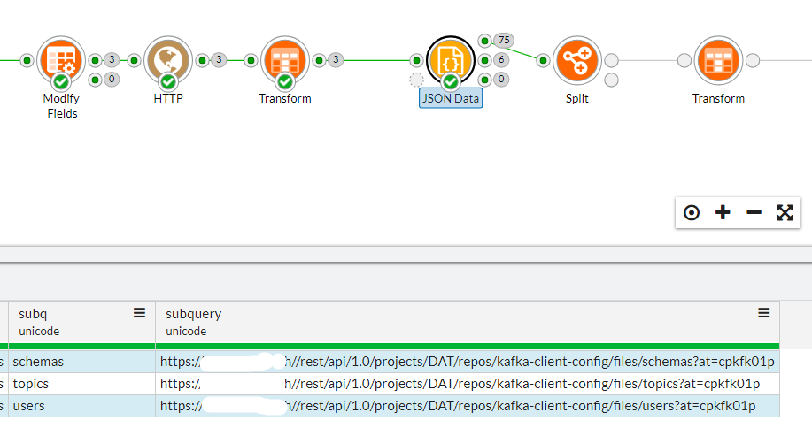Click Modify Fields second output port

[x=96, y=80]
